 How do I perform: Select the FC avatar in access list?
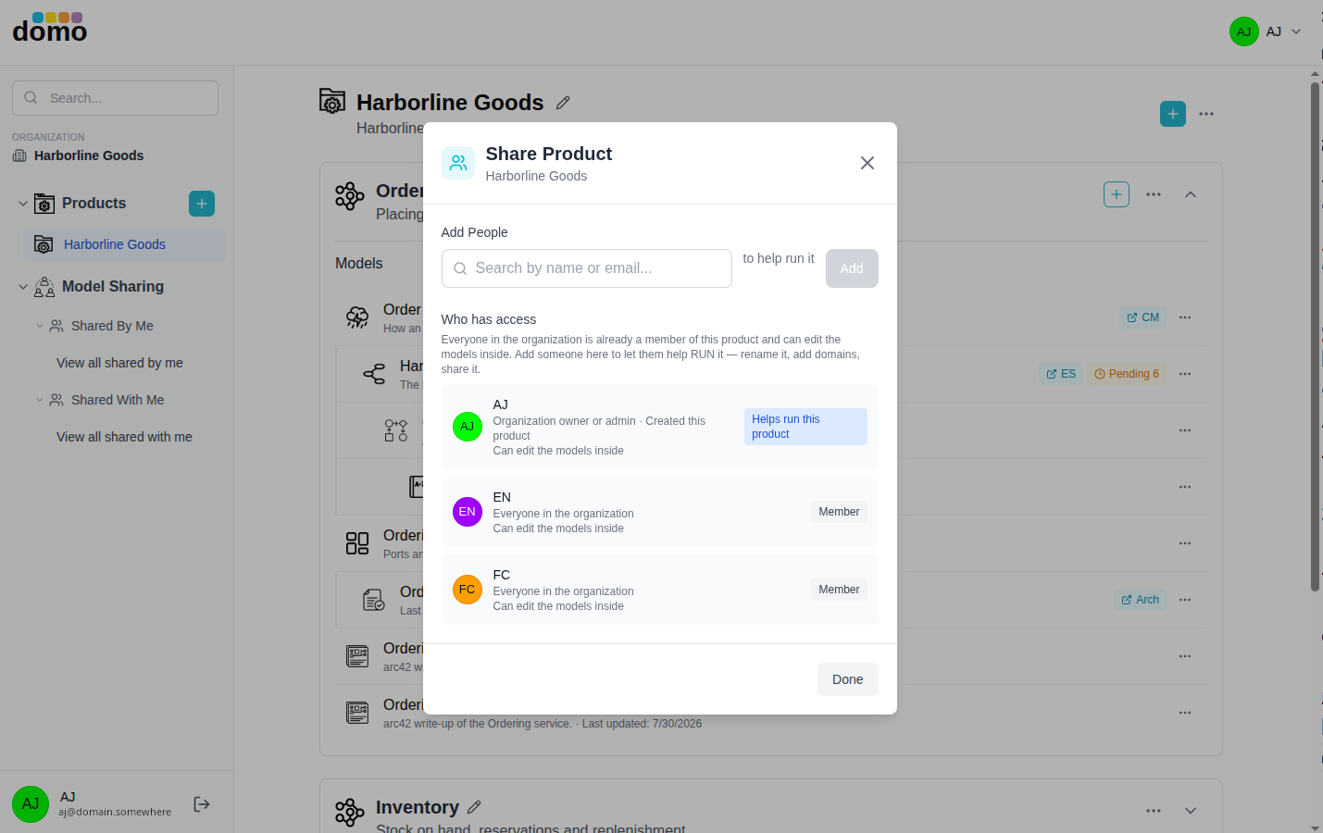click(468, 590)
